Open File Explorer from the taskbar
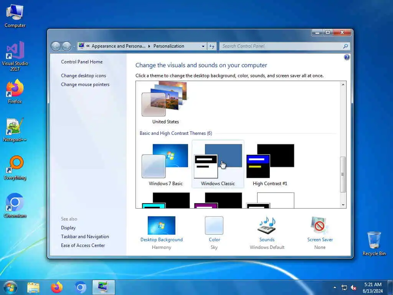 pos(33,288)
